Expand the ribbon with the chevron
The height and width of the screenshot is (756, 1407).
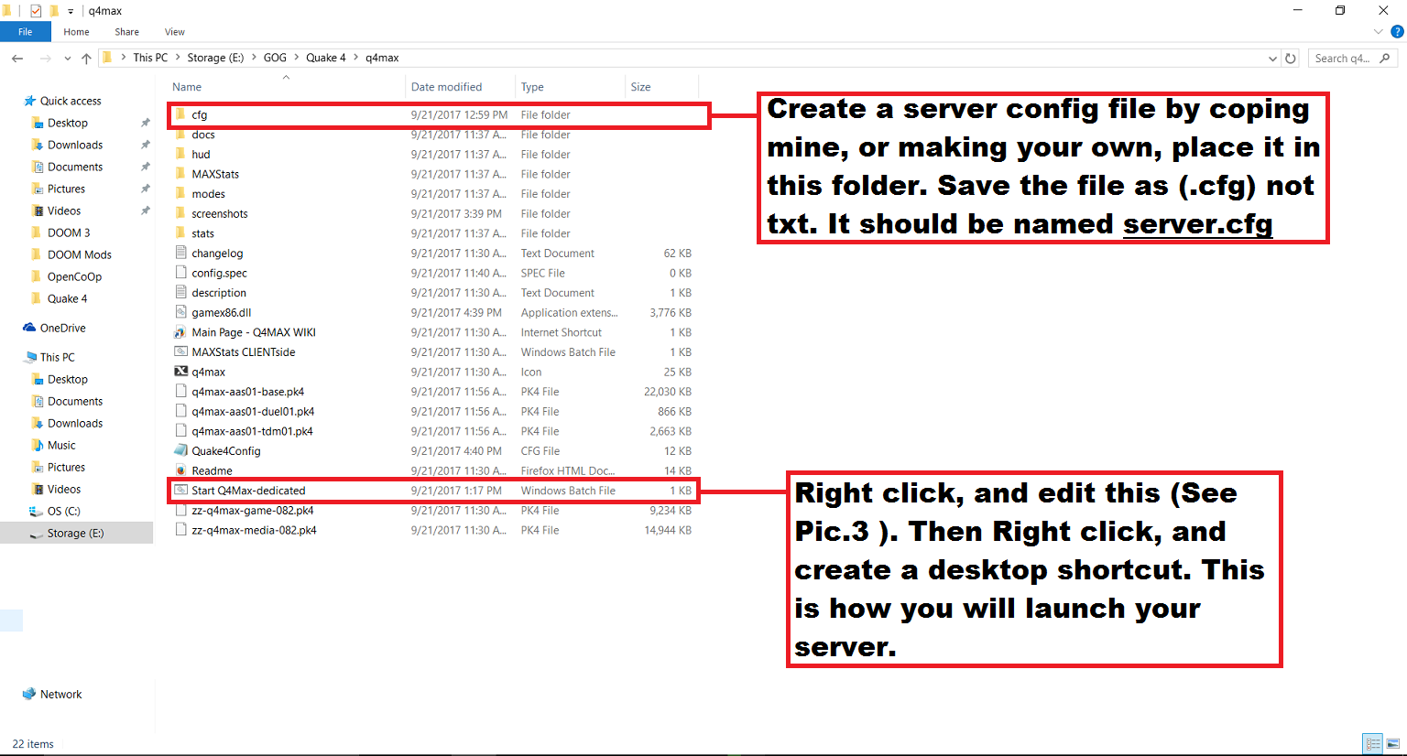click(1378, 32)
